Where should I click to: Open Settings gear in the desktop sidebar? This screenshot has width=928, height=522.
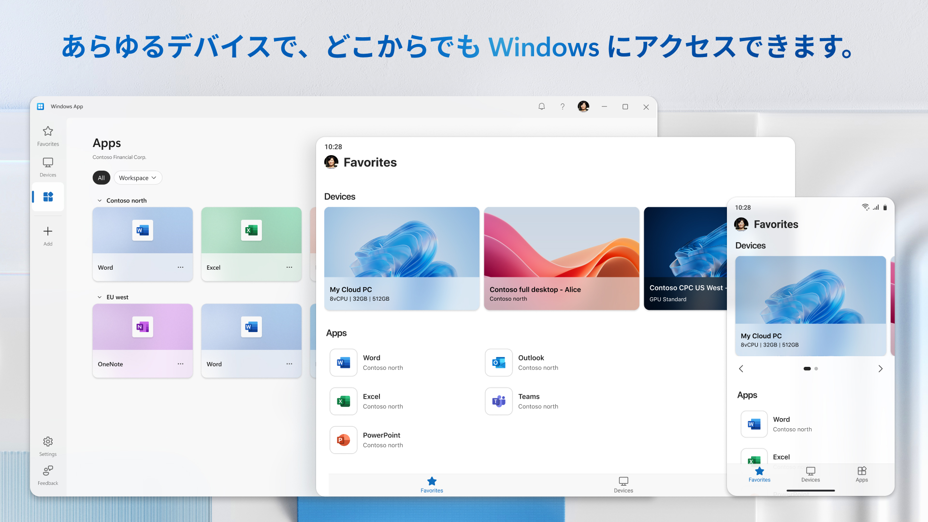tap(48, 446)
